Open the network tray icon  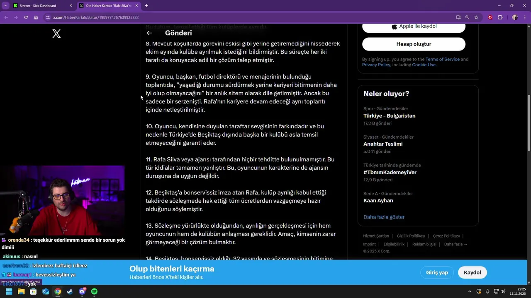coord(496,291)
